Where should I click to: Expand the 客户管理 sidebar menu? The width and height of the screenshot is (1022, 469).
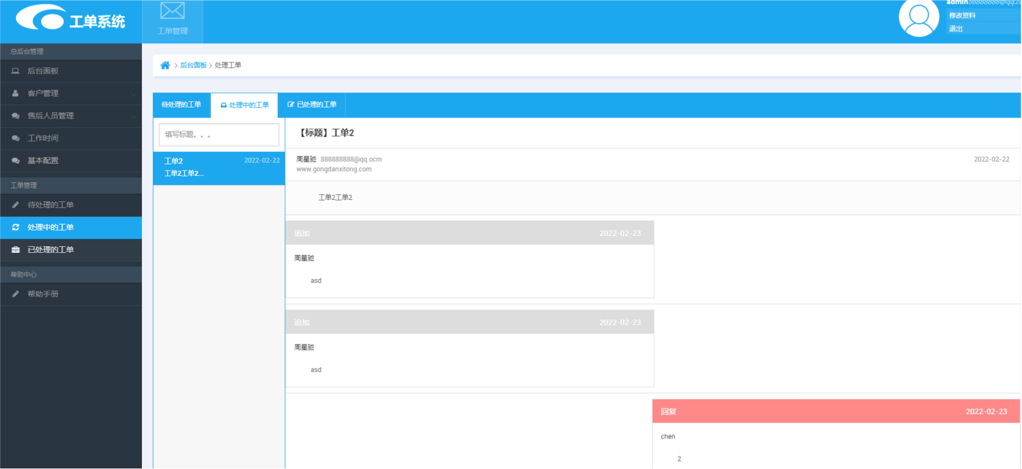coord(71,94)
